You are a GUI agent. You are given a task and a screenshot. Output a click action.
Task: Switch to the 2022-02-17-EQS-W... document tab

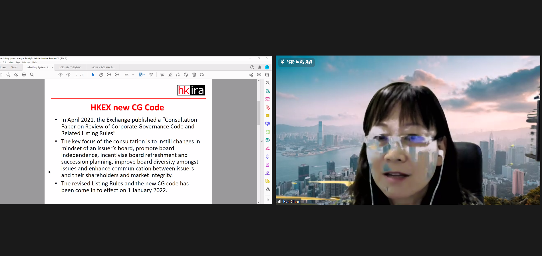70,67
